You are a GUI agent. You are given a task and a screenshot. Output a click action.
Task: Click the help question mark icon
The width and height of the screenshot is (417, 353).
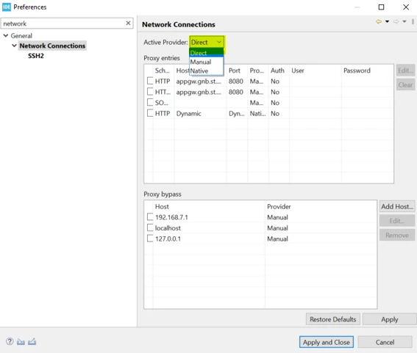point(10,341)
